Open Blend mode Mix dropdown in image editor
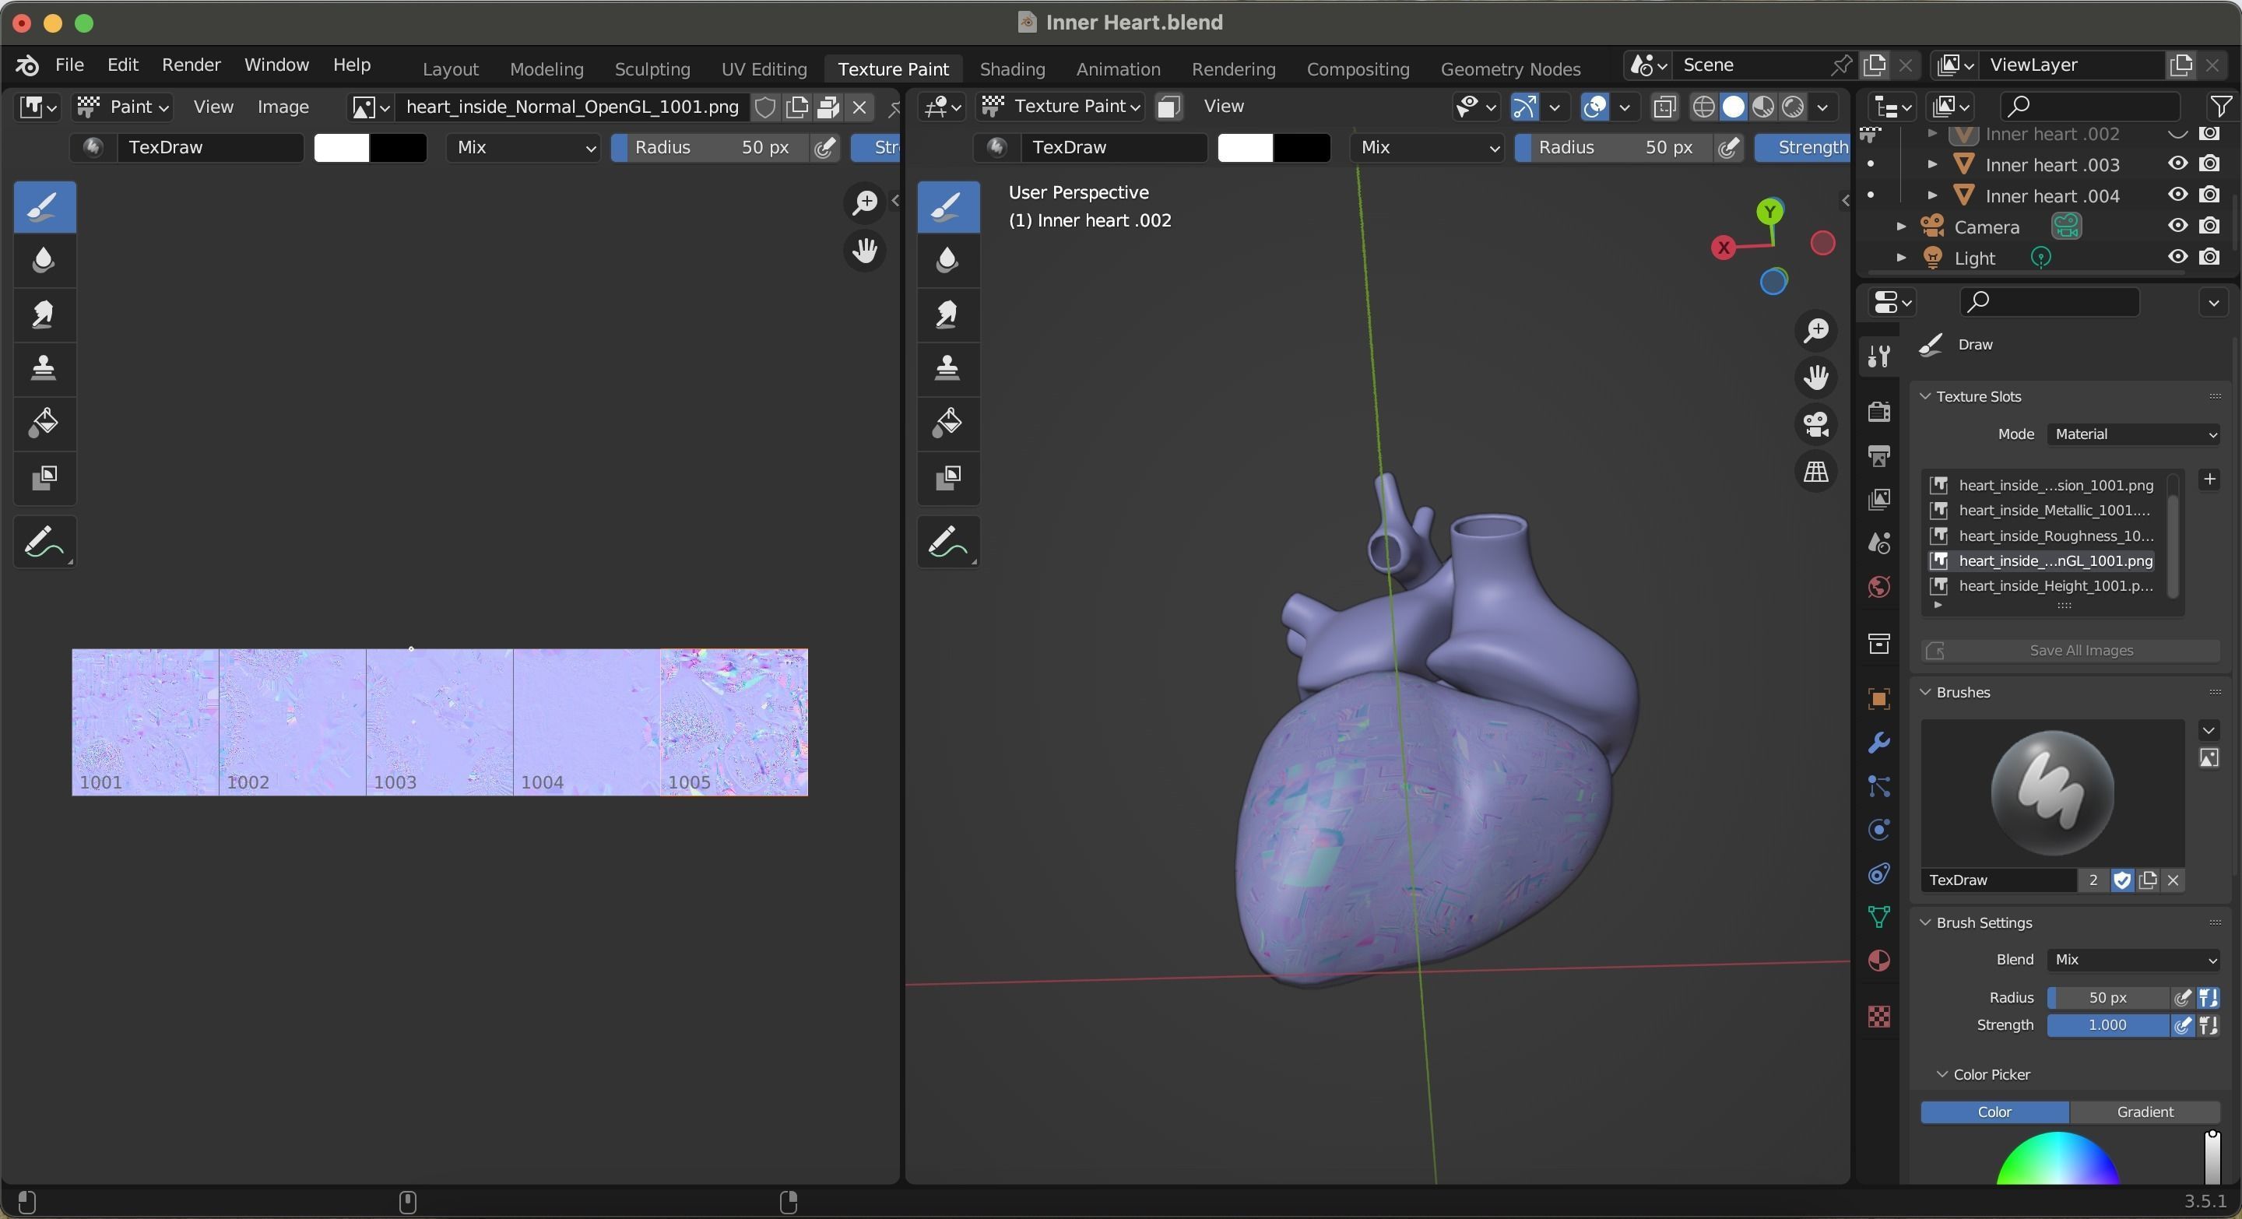 coord(524,147)
